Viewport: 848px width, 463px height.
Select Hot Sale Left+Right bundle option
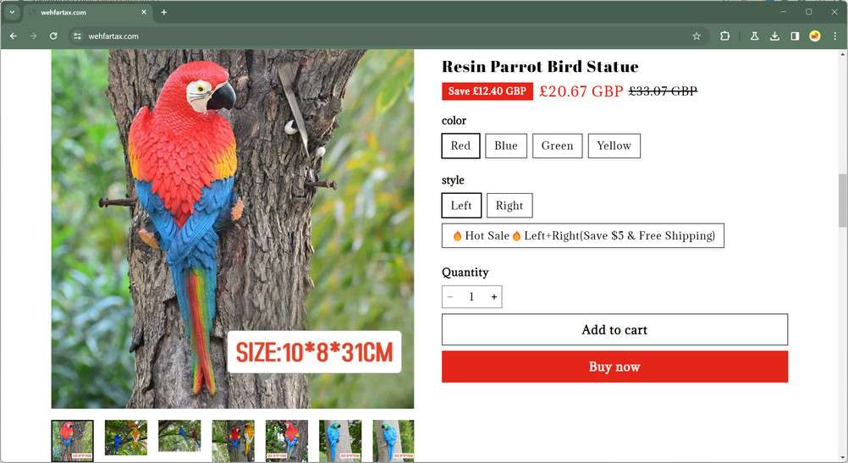[582, 236]
